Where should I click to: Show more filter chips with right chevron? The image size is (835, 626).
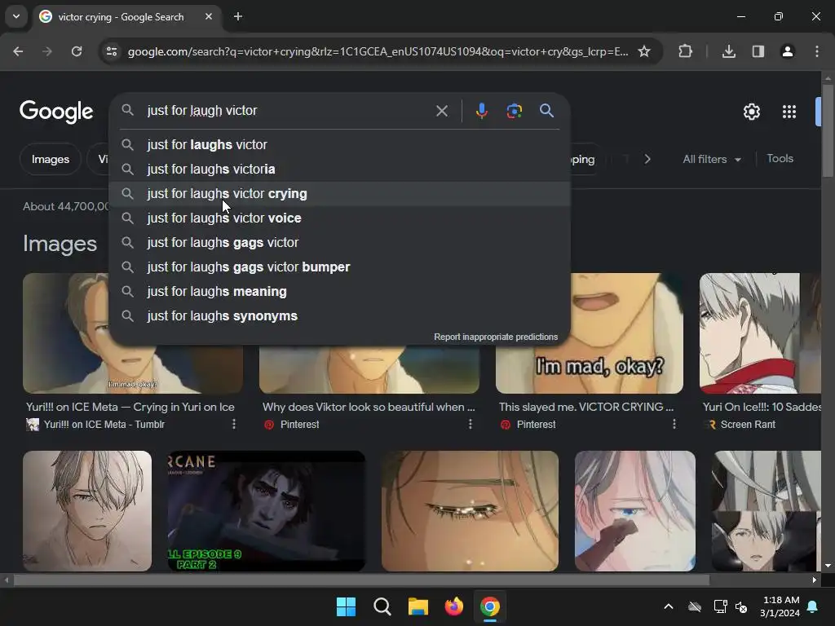pos(647,159)
